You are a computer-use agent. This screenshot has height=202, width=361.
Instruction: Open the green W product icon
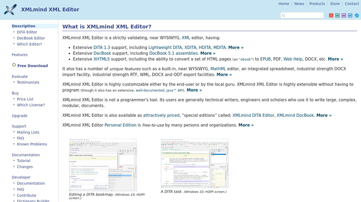click(337, 15)
